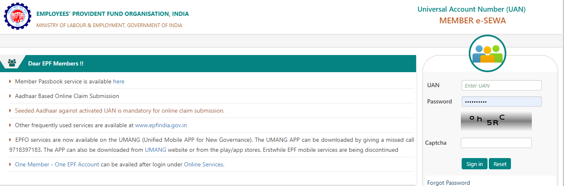The width and height of the screenshot is (564, 186).
Task: Click the member group avatar icon
Action: point(488,53)
